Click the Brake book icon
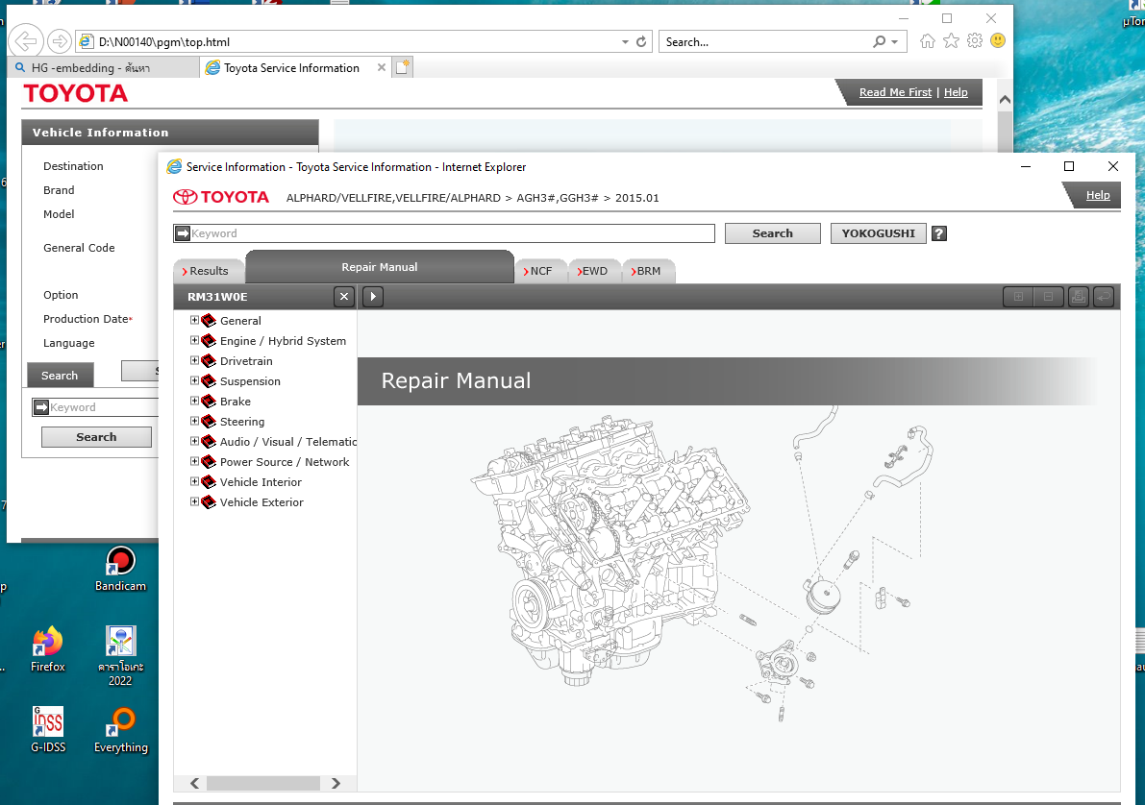1145x805 pixels. (x=209, y=402)
